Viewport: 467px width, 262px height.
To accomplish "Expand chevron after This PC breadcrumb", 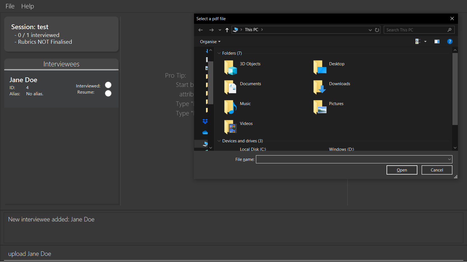I will tap(262, 30).
